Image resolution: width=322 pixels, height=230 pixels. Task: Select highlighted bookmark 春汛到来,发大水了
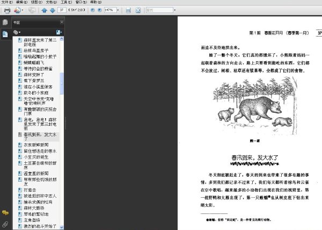pyautogui.click(x=40, y=136)
